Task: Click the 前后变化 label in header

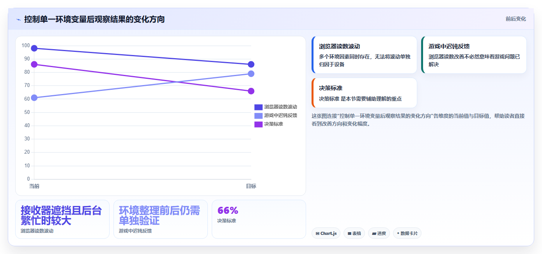Action: [515, 19]
